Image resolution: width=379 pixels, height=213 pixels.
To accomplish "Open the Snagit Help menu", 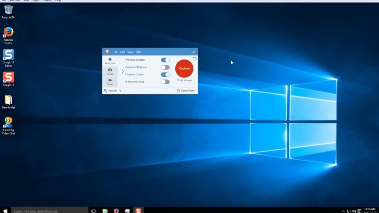I will [x=138, y=52].
